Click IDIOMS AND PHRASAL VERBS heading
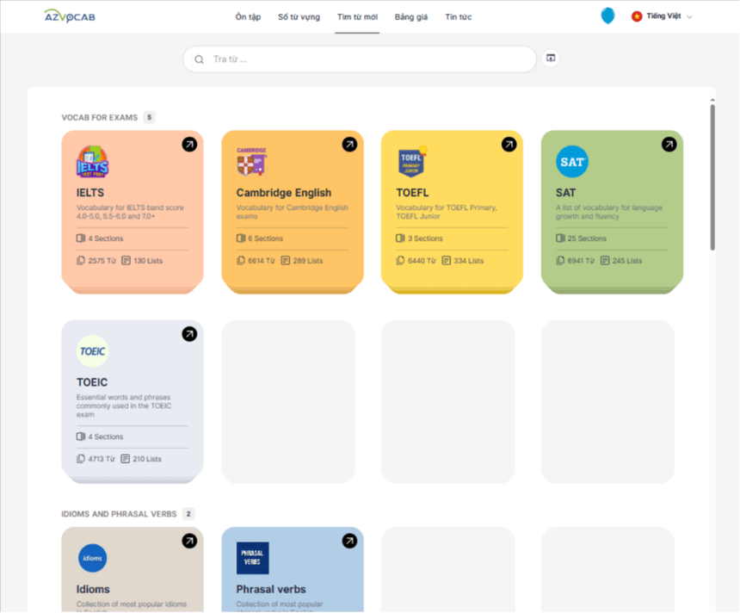The width and height of the screenshot is (740, 613). (x=119, y=514)
